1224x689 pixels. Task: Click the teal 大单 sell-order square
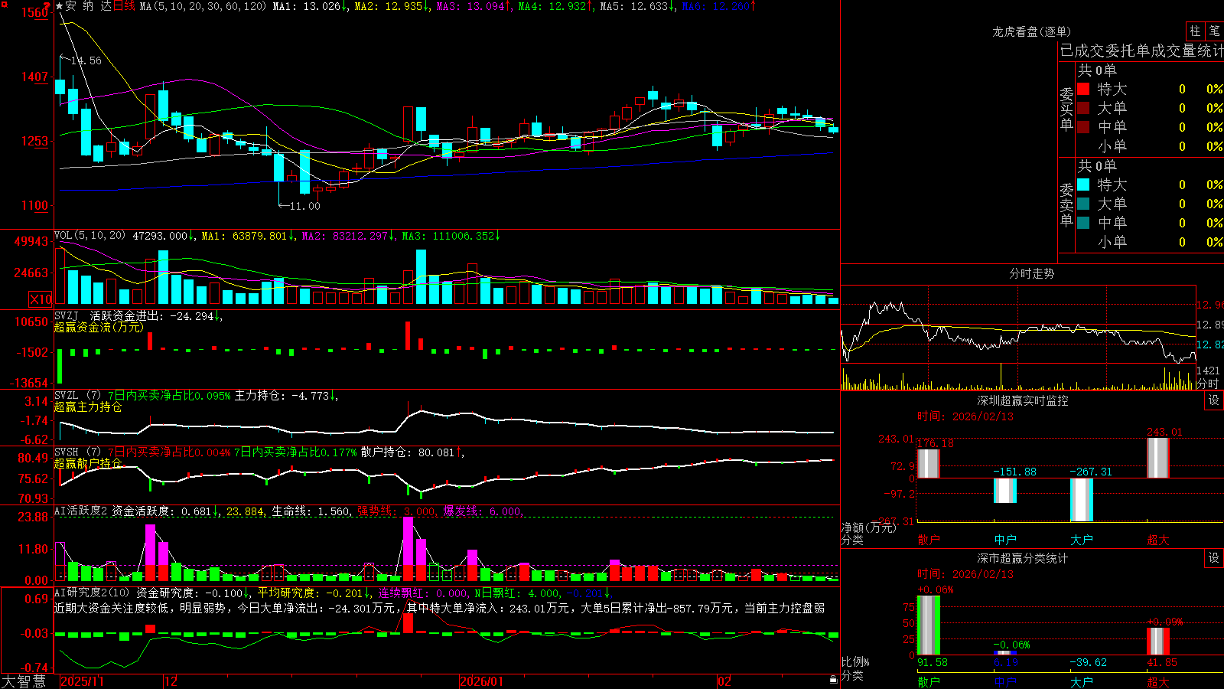[x=1083, y=204]
